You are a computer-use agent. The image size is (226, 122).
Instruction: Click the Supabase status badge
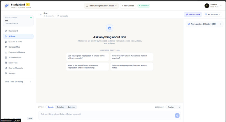pos(144,6)
